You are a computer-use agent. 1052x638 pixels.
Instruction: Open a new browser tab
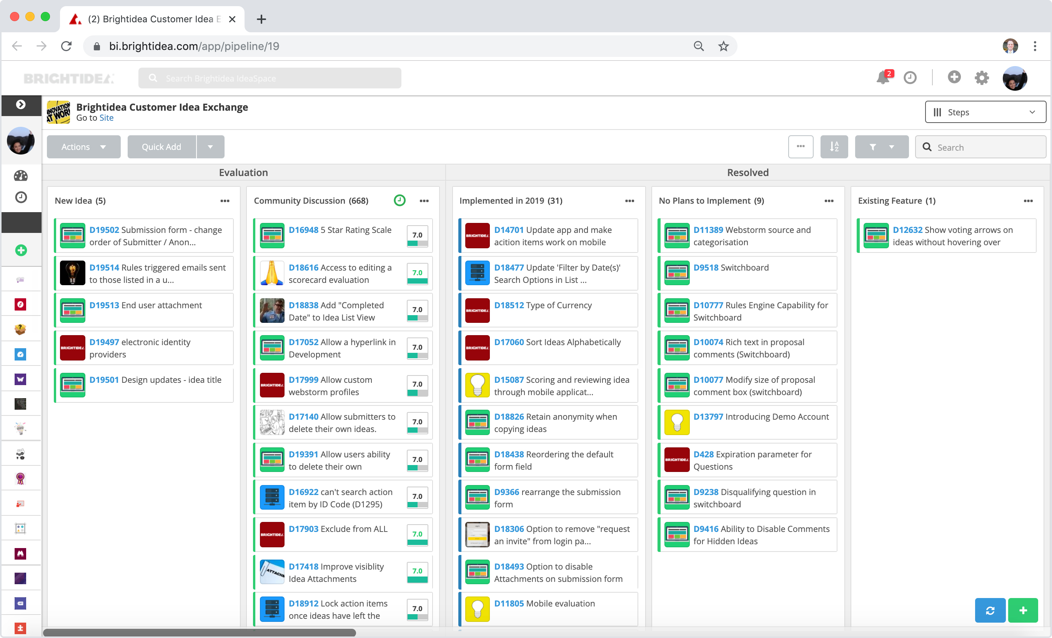261,19
